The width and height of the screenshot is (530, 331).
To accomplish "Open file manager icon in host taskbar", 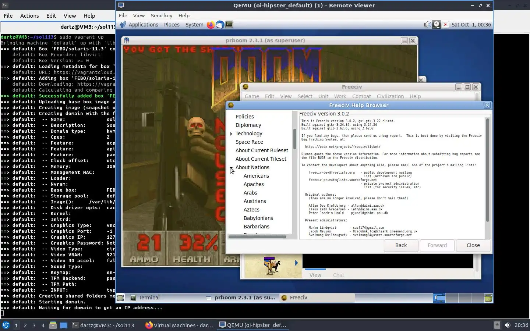I will coord(53,325).
